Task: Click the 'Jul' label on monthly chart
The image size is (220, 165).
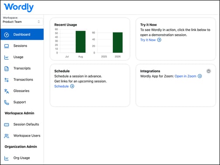Action: click(67, 56)
